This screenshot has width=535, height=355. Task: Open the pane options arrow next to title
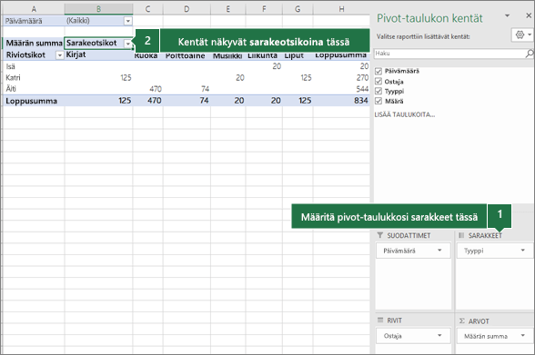point(507,15)
